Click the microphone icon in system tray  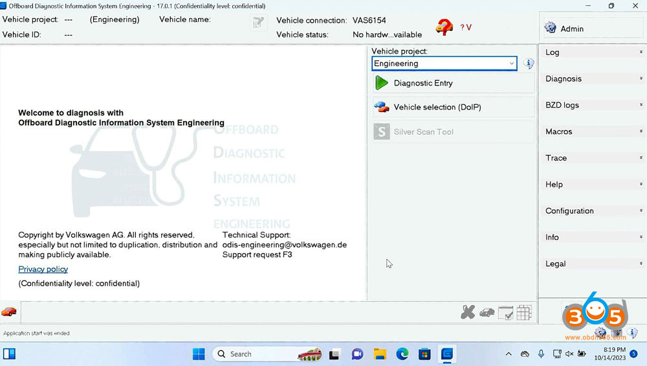pos(541,354)
